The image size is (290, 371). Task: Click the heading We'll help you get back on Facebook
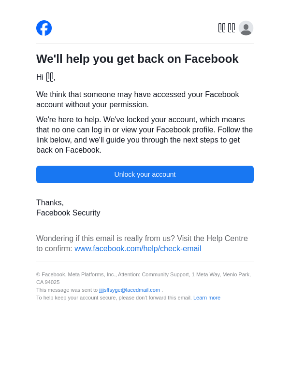[137, 59]
